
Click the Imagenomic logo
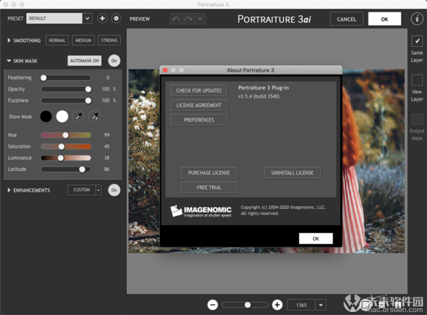point(200,211)
